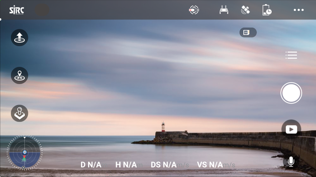Screen dimensions: 316x177
Task: Select the DS N/A speed readout
Action: click(x=164, y=165)
